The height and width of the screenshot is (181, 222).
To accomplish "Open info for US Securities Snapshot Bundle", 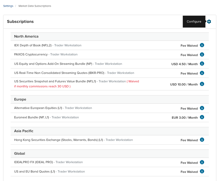I will click(x=202, y=84).
